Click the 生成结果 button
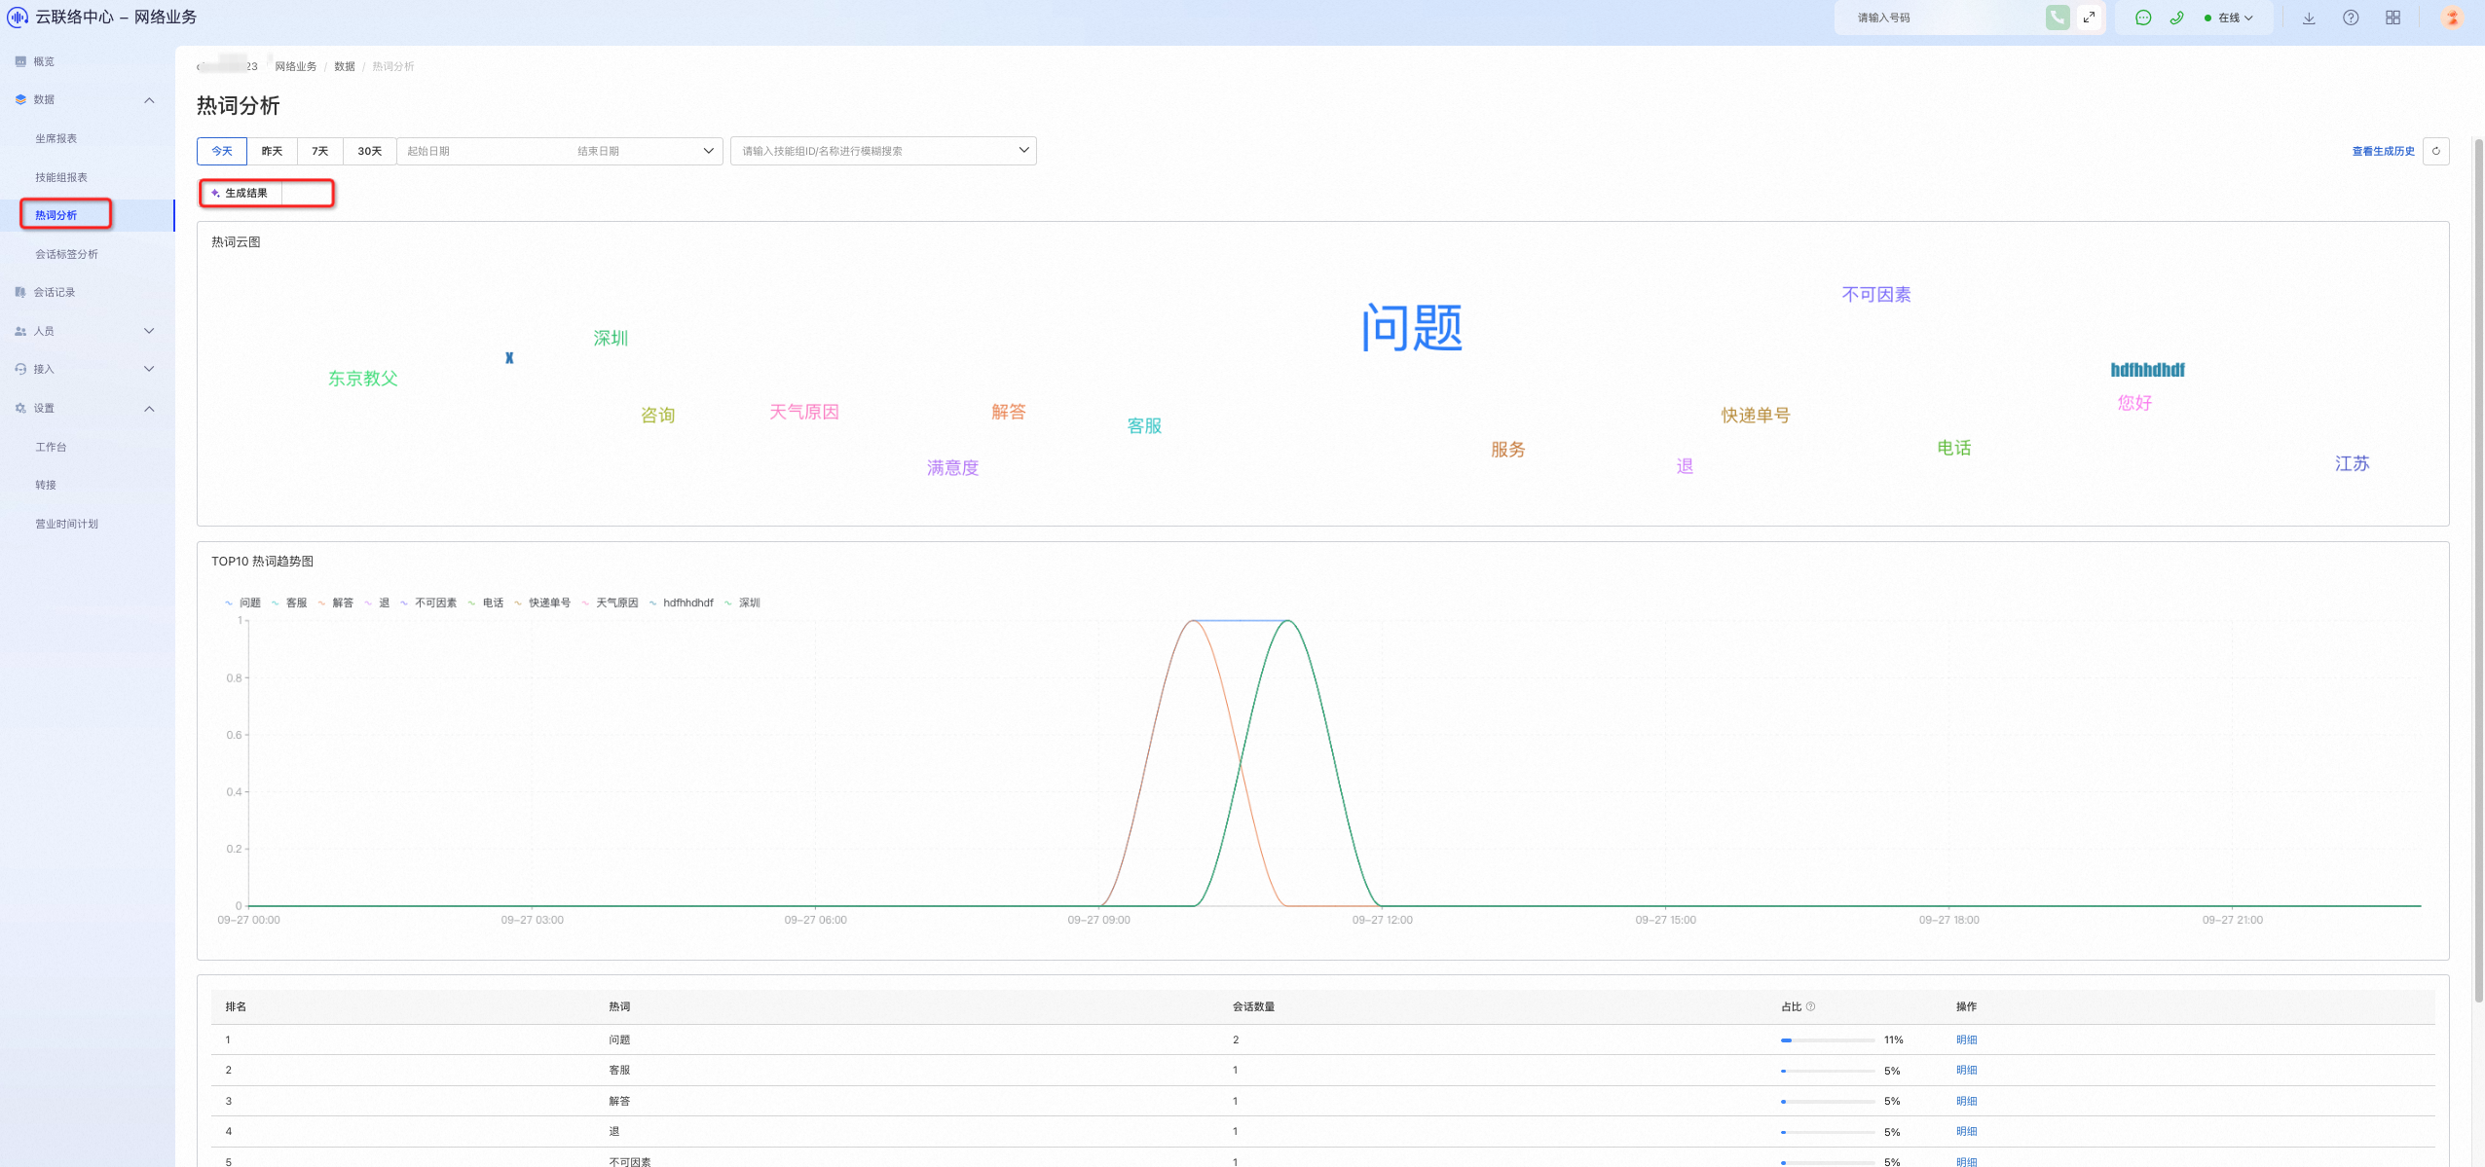Image resolution: width=2485 pixels, height=1167 pixels. (241, 193)
